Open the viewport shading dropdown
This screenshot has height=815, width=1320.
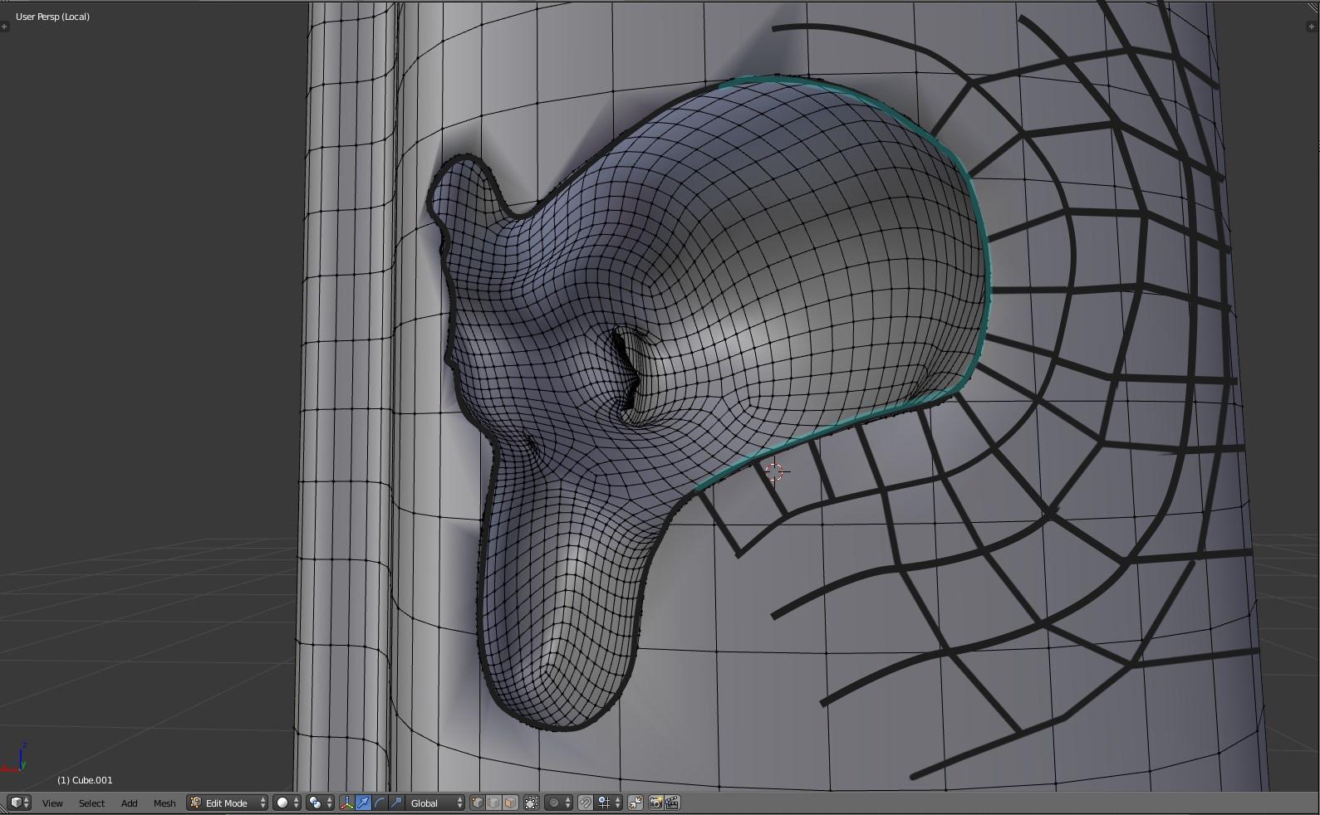(287, 803)
